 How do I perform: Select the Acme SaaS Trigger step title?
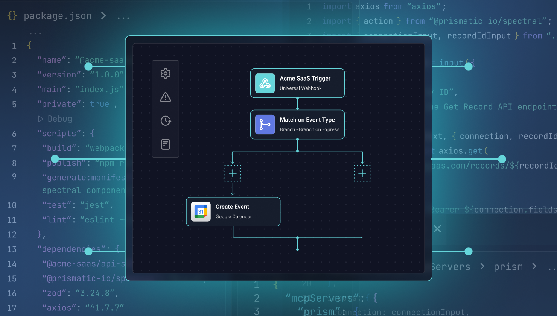tap(305, 78)
